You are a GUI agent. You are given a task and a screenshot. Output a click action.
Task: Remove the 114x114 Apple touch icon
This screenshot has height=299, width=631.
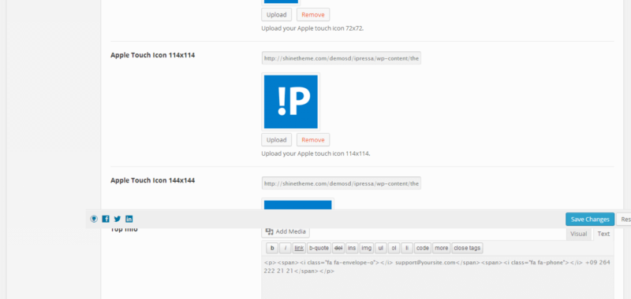point(313,140)
